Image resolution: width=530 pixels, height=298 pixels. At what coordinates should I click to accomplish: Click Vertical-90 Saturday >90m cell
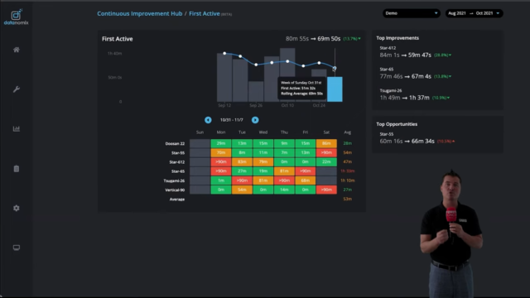point(326,190)
